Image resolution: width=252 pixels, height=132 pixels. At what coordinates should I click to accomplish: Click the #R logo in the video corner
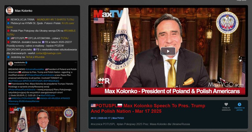coord(104,81)
